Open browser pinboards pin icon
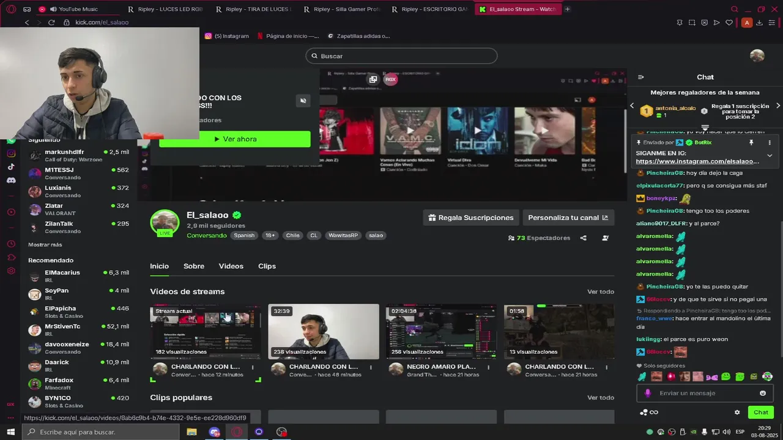 point(680,23)
